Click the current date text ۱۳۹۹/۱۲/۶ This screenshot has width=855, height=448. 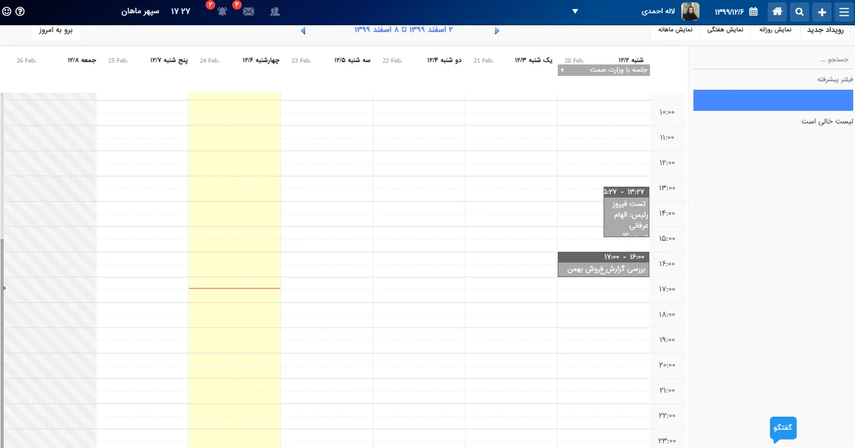point(730,11)
